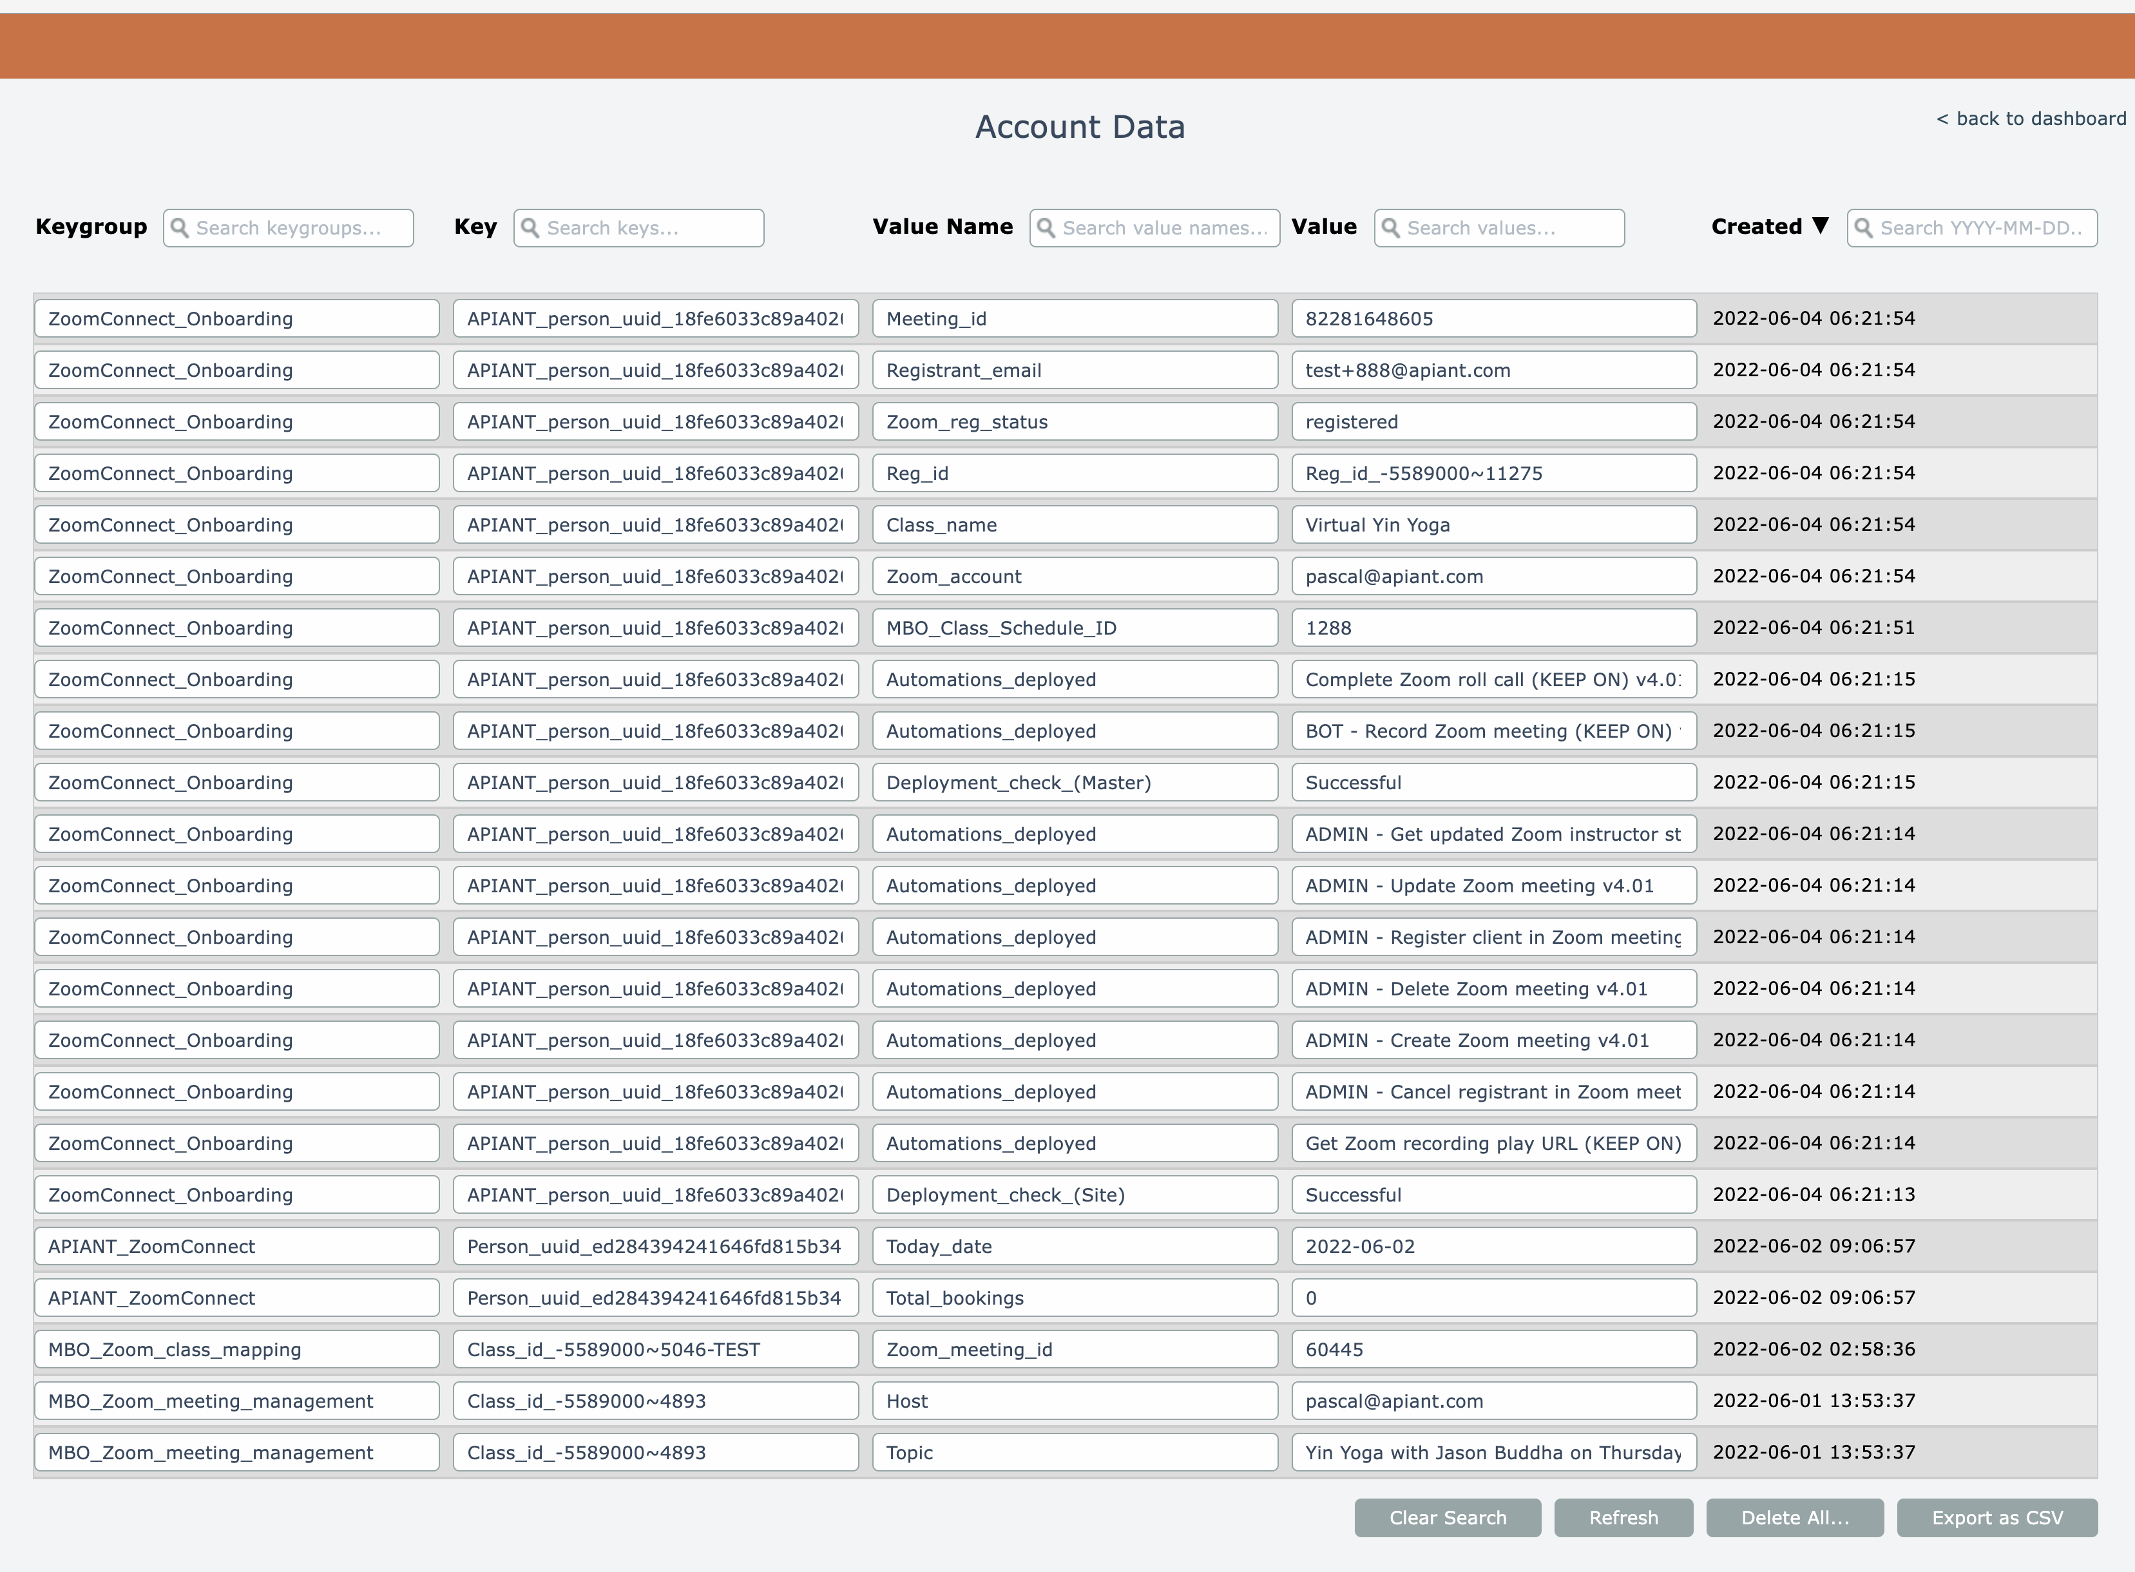Click the Key column header

tap(475, 227)
